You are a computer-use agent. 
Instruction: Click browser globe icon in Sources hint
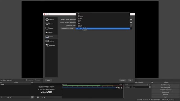click(x=48, y=92)
